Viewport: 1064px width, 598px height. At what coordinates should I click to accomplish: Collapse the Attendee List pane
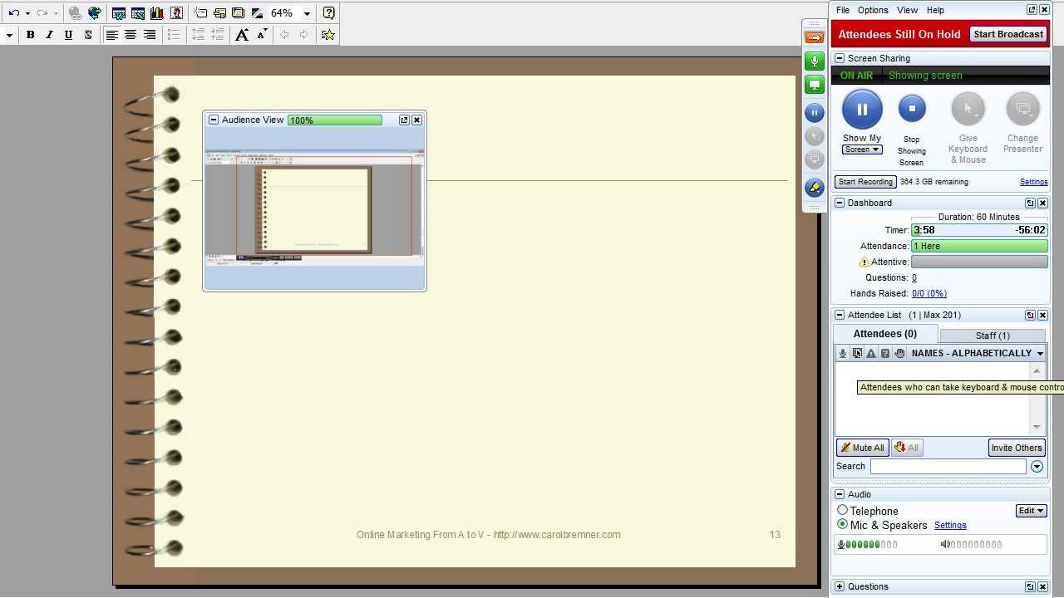click(x=840, y=315)
